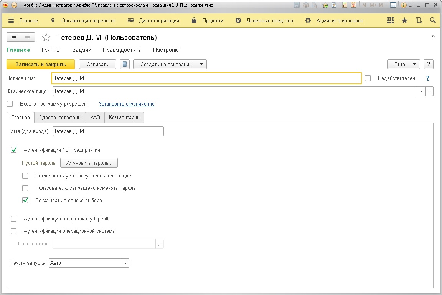Open the calculator from the title bar
Screen dimensions: 442x295
(x=345, y=5)
